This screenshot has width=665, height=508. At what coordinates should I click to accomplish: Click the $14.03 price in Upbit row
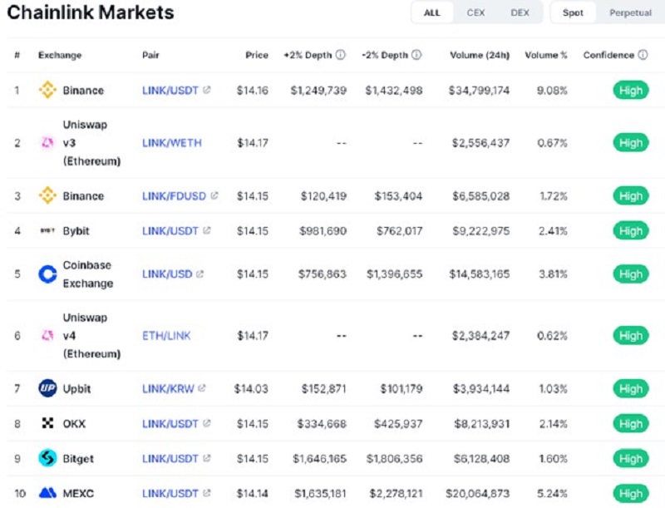click(251, 388)
